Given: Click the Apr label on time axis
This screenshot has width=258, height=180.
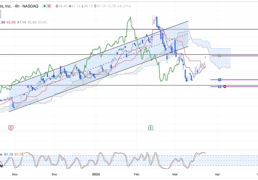Looking at the screenshot, I should [x=217, y=174].
